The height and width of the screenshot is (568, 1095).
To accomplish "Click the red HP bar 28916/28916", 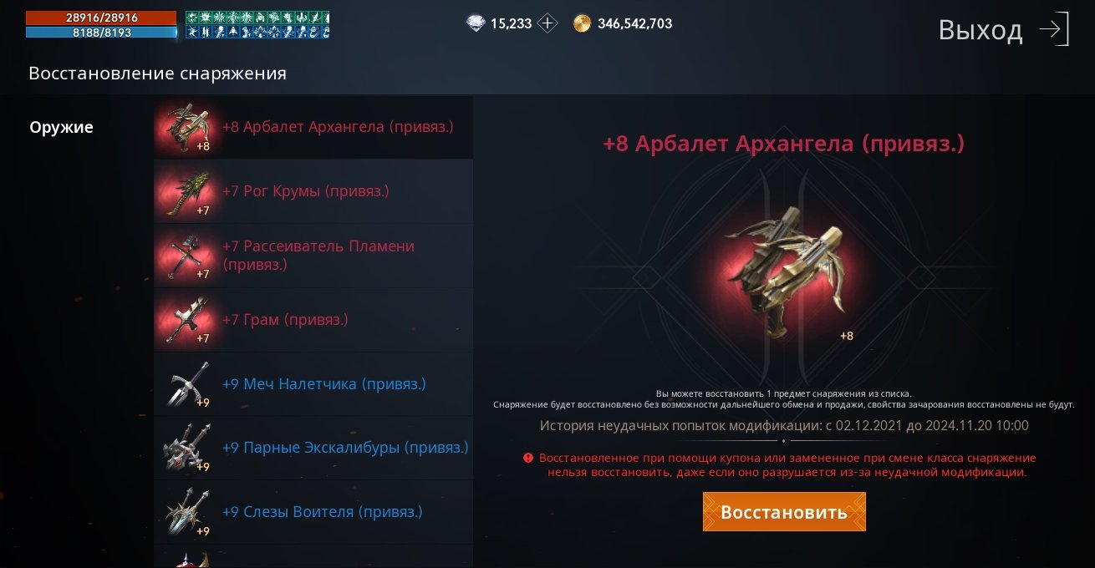I will click(101, 18).
